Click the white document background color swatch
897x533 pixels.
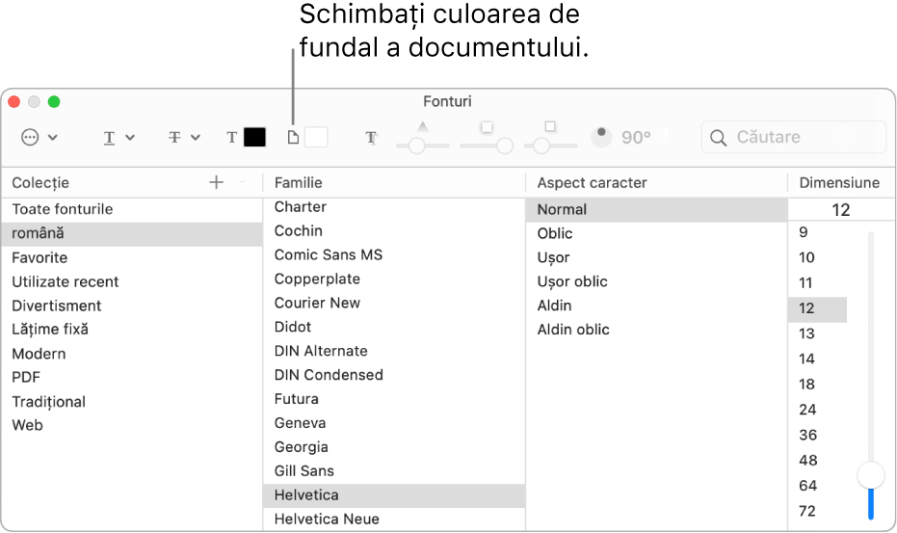pos(316,138)
